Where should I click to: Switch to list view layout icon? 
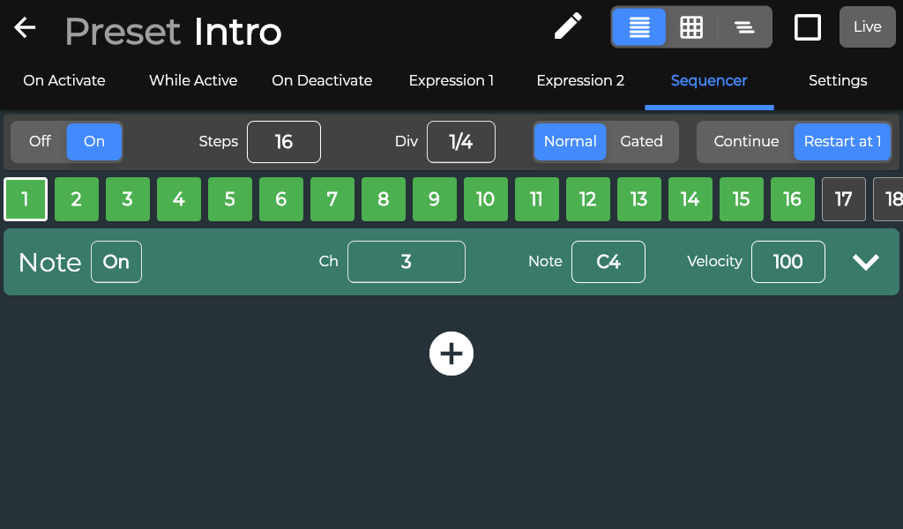coord(638,27)
